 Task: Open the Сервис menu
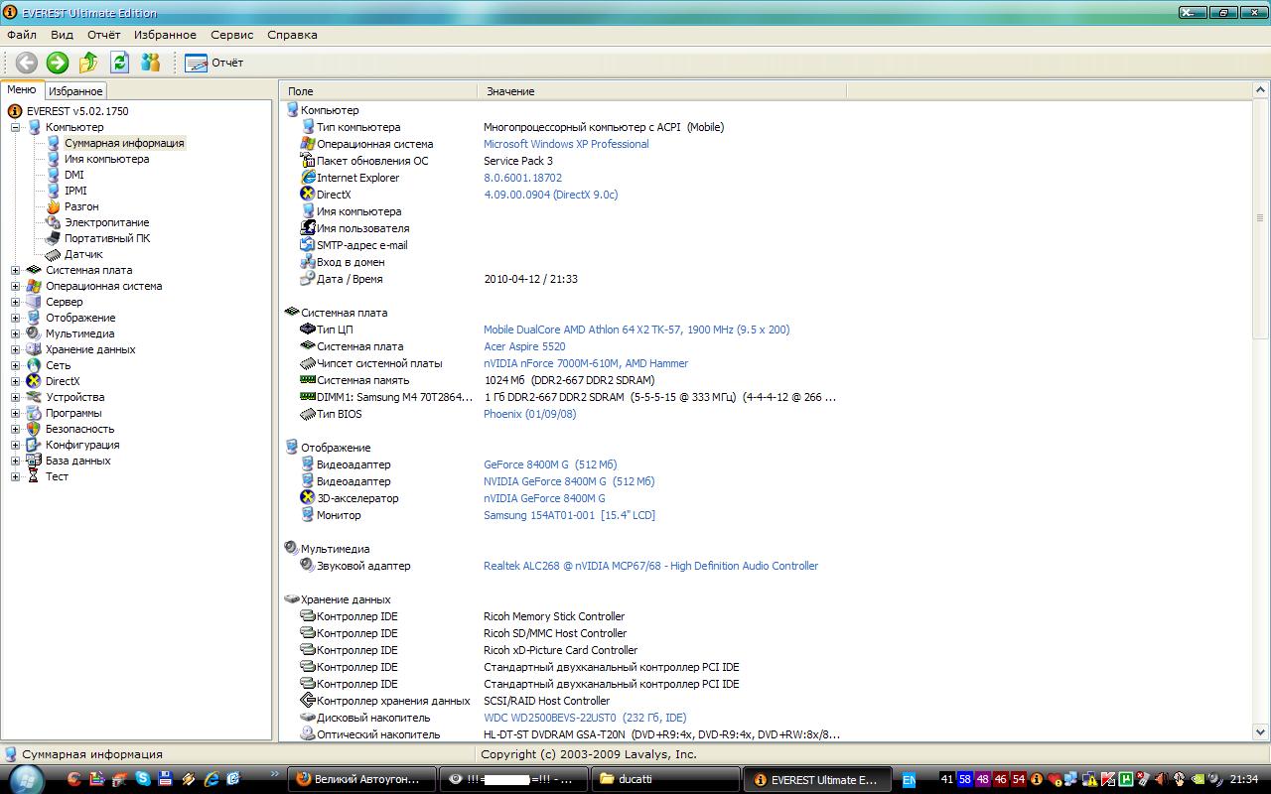pos(231,35)
